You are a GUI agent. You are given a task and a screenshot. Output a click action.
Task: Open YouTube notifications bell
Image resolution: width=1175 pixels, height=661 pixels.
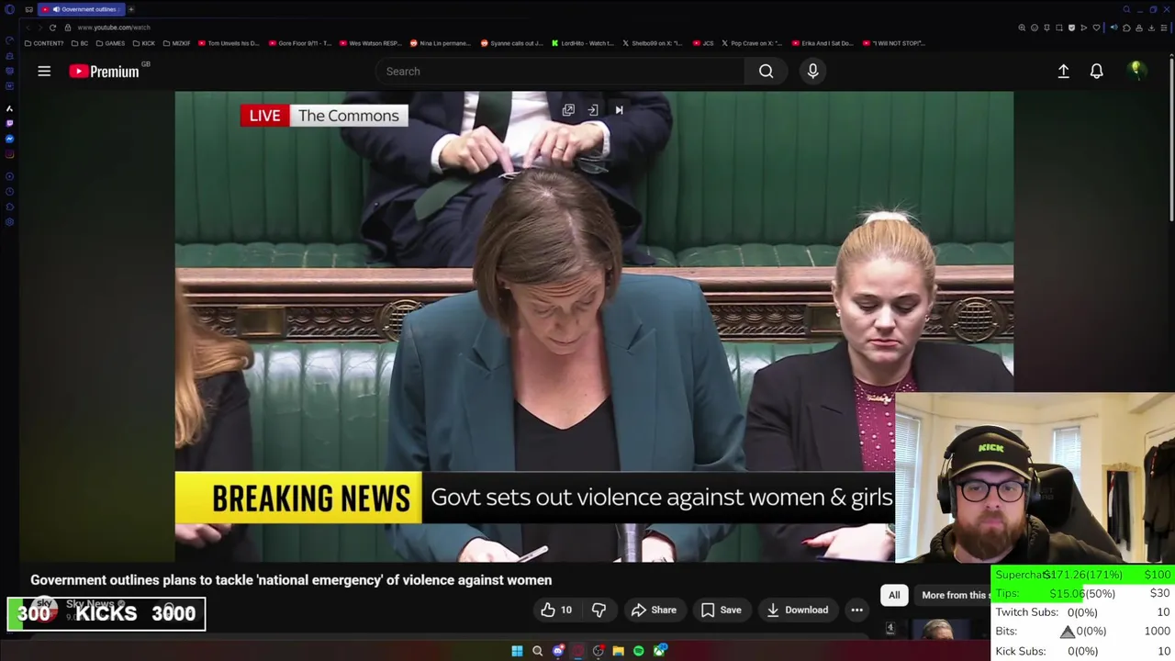click(1096, 71)
